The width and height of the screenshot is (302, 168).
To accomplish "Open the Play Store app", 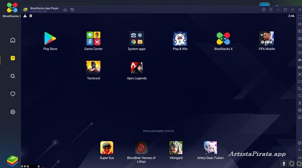I will click(50, 39).
